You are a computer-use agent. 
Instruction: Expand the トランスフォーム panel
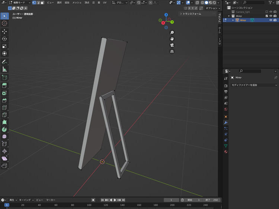[192, 14]
